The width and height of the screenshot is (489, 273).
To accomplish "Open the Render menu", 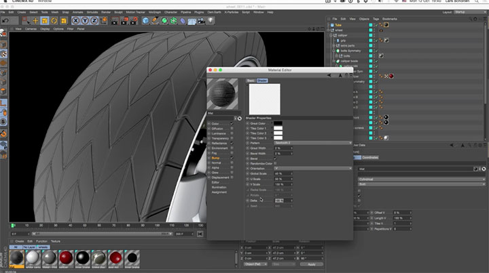I will (x=106, y=12).
